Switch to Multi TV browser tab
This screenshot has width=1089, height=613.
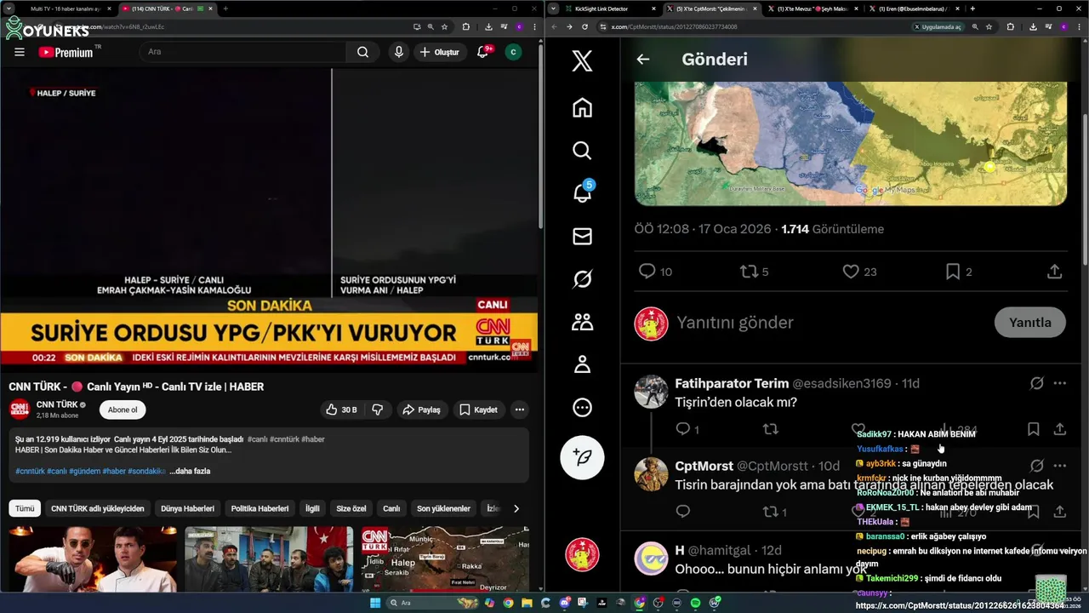(66, 9)
